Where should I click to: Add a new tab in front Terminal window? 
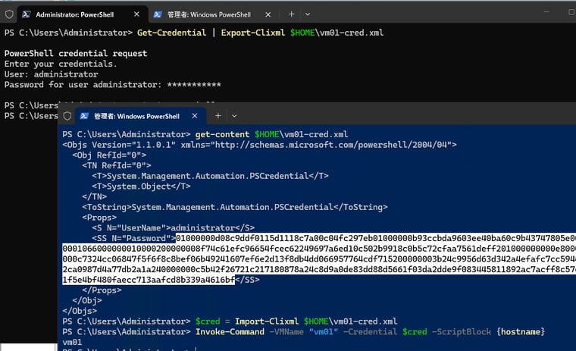coord(218,116)
